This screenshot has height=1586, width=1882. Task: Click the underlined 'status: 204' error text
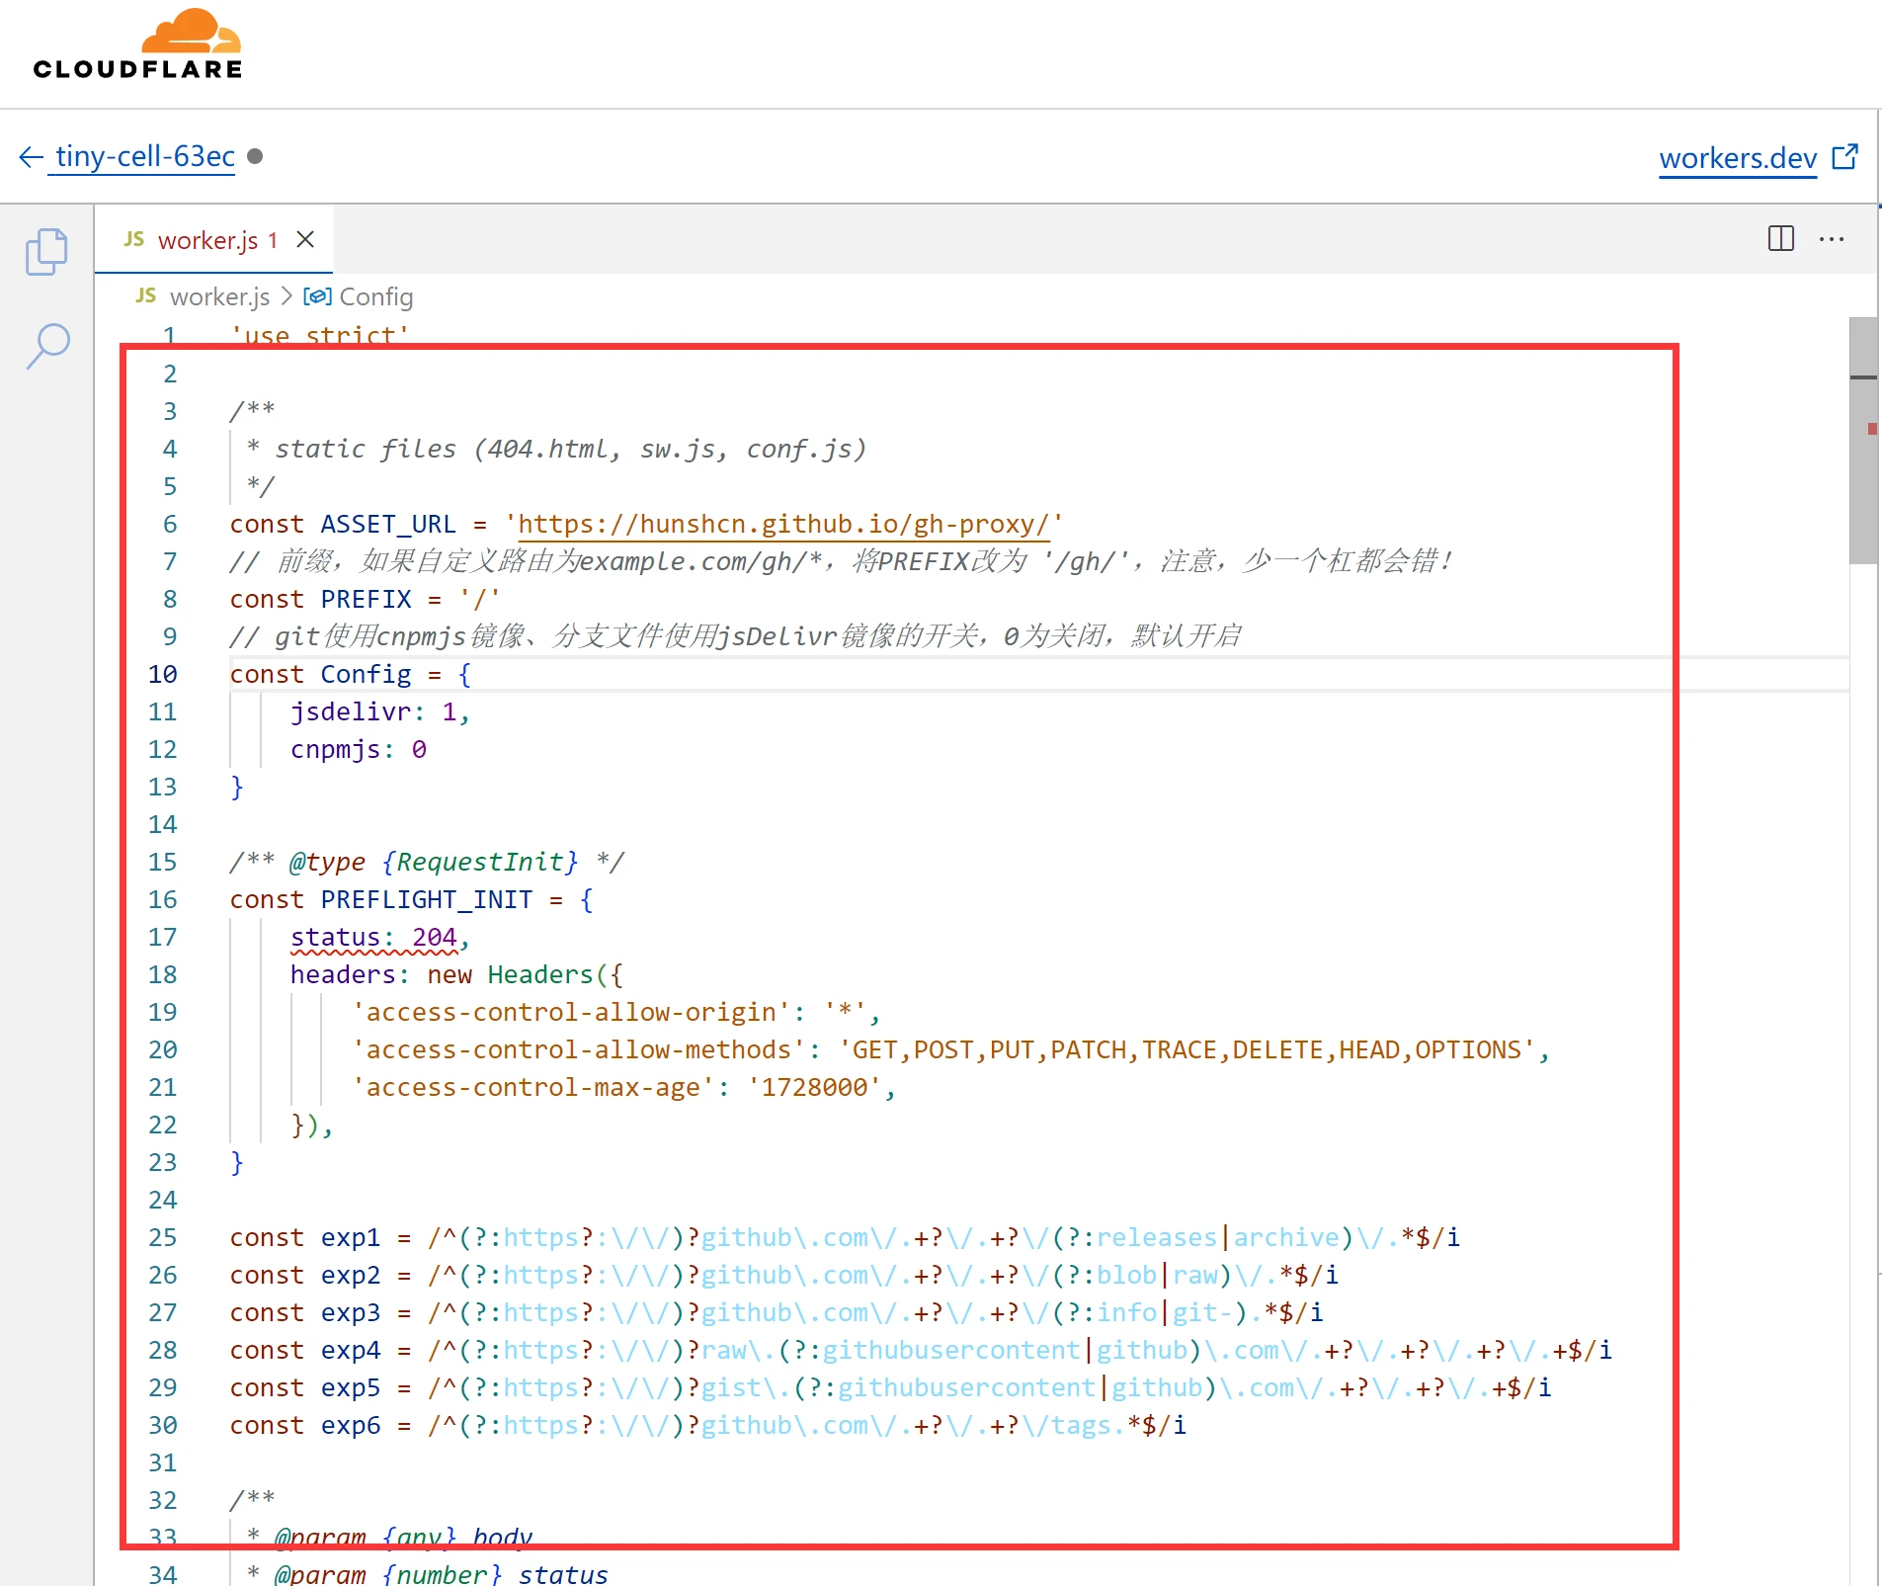[373, 937]
